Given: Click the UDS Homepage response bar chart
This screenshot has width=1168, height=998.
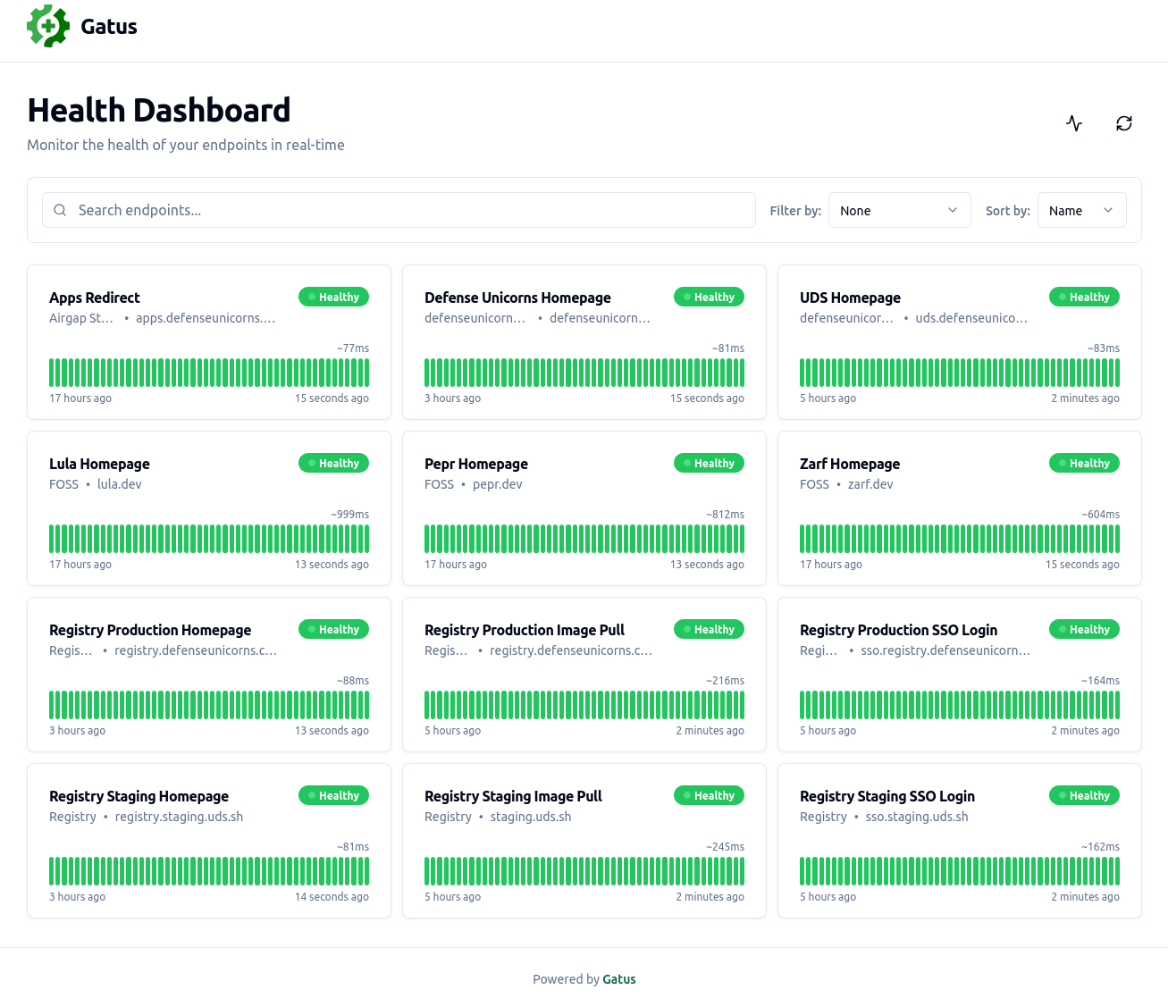Looking at the screenshot, I should pyautogui.click(x=959, y=373).
